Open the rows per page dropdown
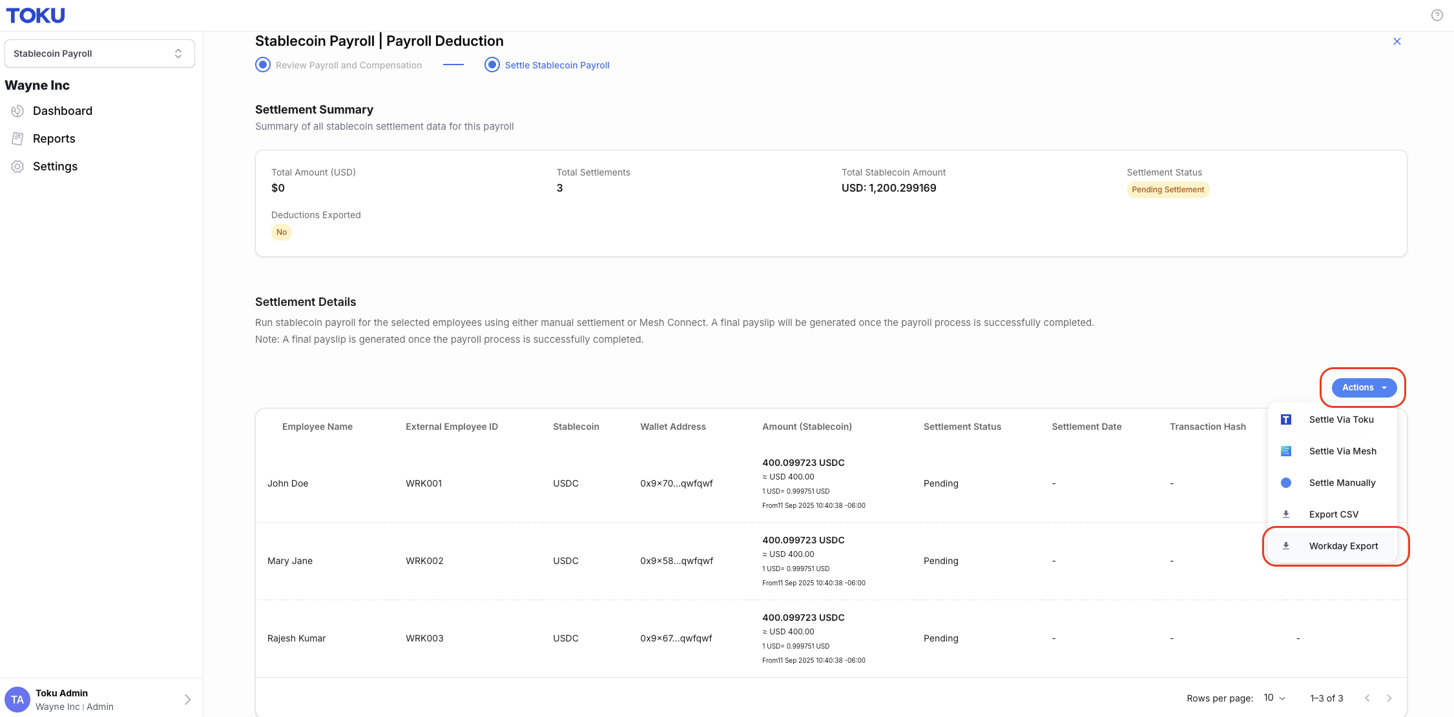Screen dimensions: 1454x717 [x=1274, y=698]
